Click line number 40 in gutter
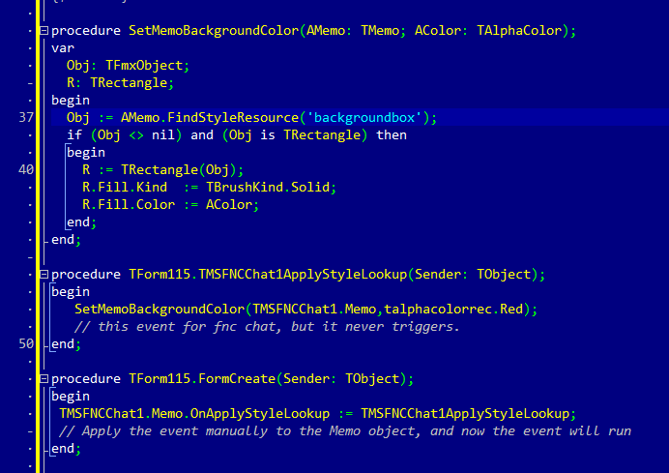669x473 pixels. point(26,169)
